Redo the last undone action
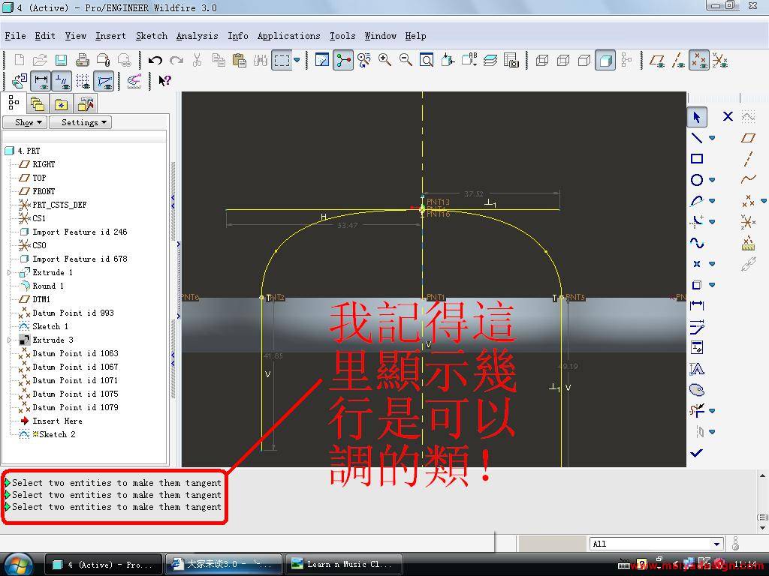Screen dimensions: 769x576 (x=176, y=60)
